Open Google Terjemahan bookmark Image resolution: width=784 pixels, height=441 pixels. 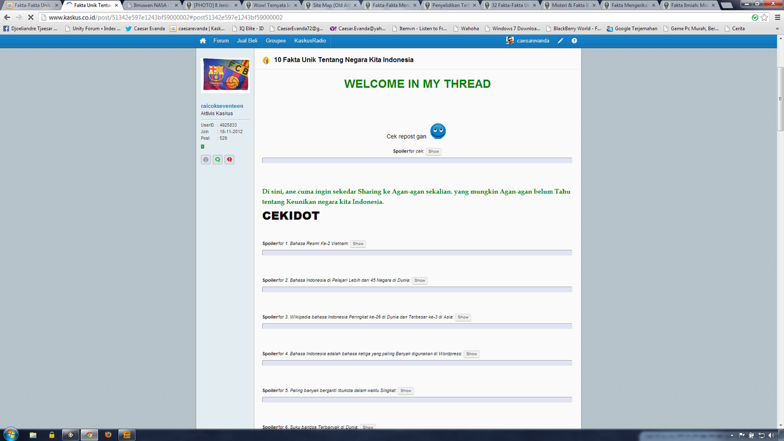(x=632, y=28)
